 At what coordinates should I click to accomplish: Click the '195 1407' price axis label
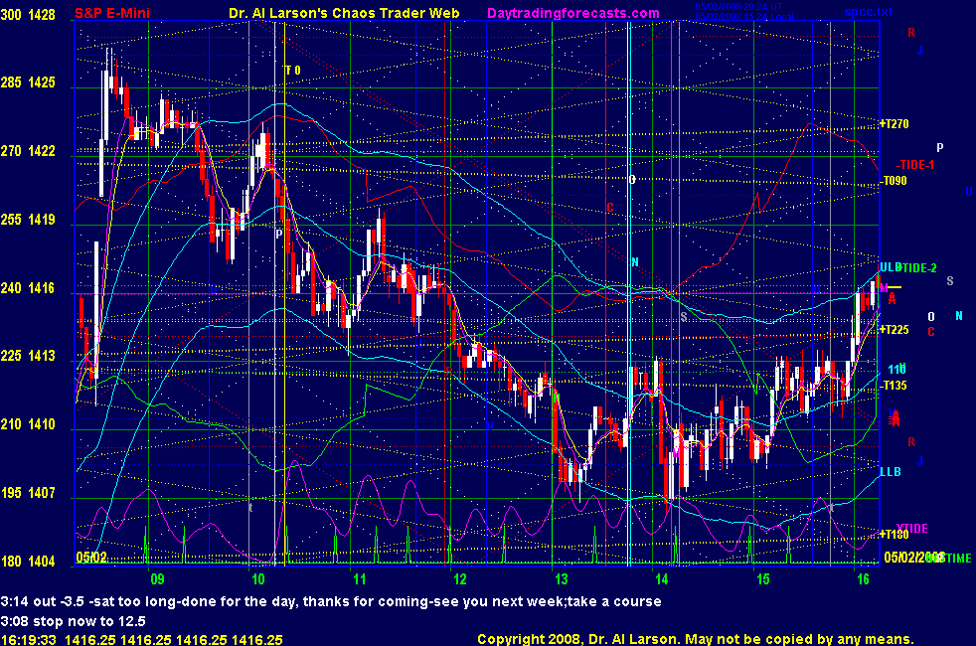point(28,492)
